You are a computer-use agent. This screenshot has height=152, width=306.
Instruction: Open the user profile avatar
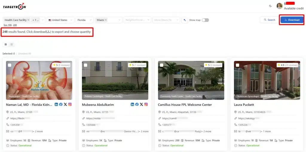279,6
